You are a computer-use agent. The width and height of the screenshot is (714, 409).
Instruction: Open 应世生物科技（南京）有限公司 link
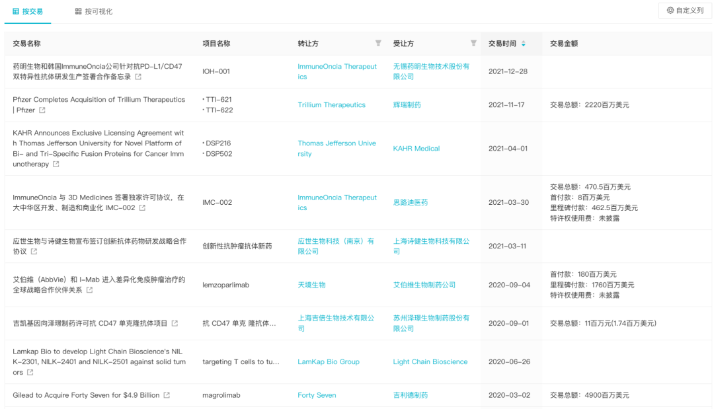point(336,246)
